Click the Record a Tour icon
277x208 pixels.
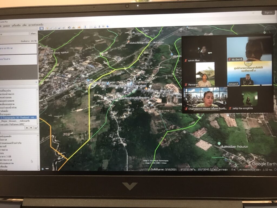[x=64, y=28]
